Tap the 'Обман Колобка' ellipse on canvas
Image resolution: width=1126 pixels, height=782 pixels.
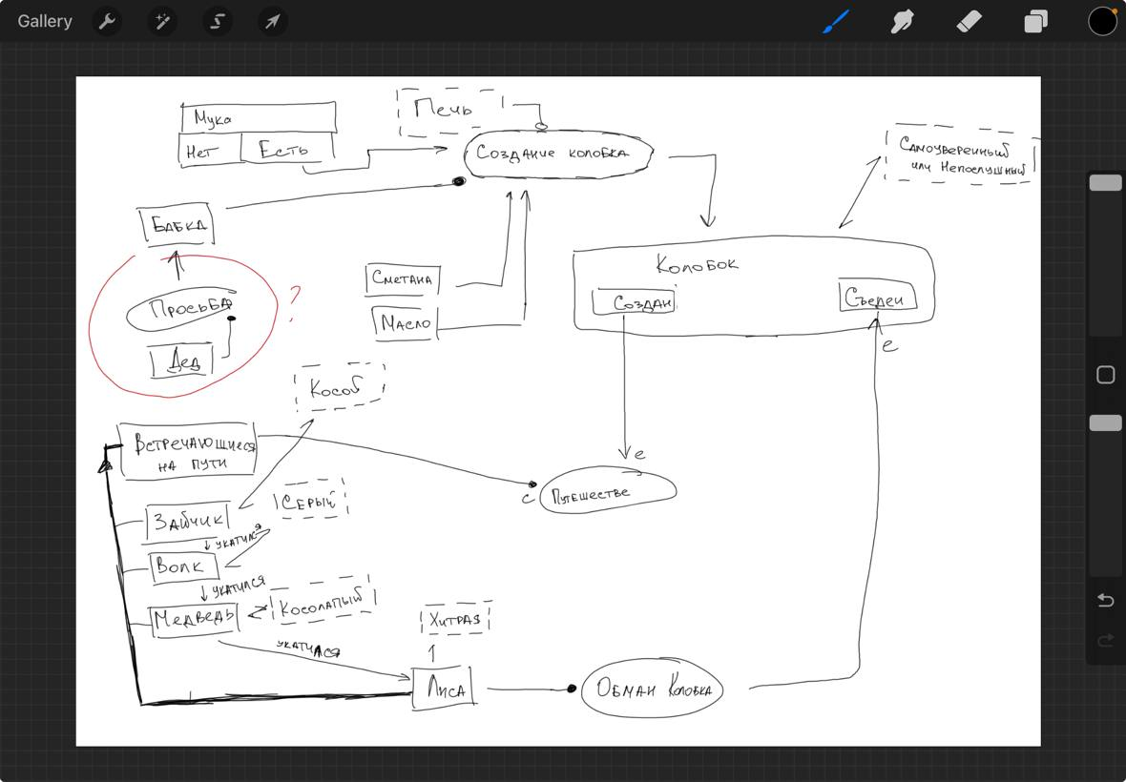click(x=653, y=689)
